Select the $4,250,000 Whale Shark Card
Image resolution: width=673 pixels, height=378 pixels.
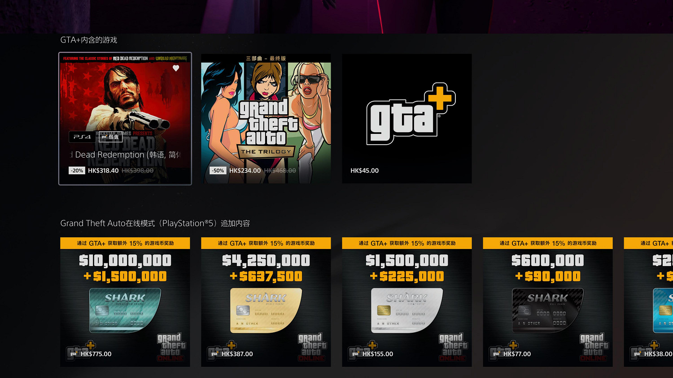(x=266, y=302)
